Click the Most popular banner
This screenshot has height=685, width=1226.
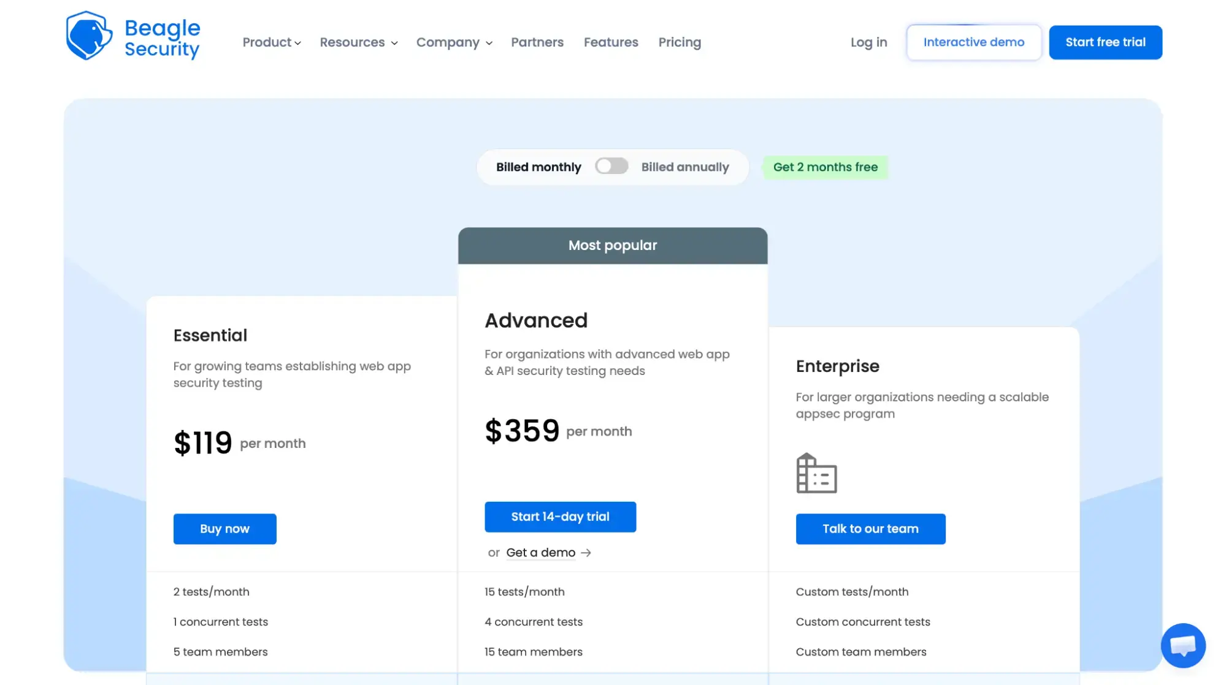click(612, 246)
